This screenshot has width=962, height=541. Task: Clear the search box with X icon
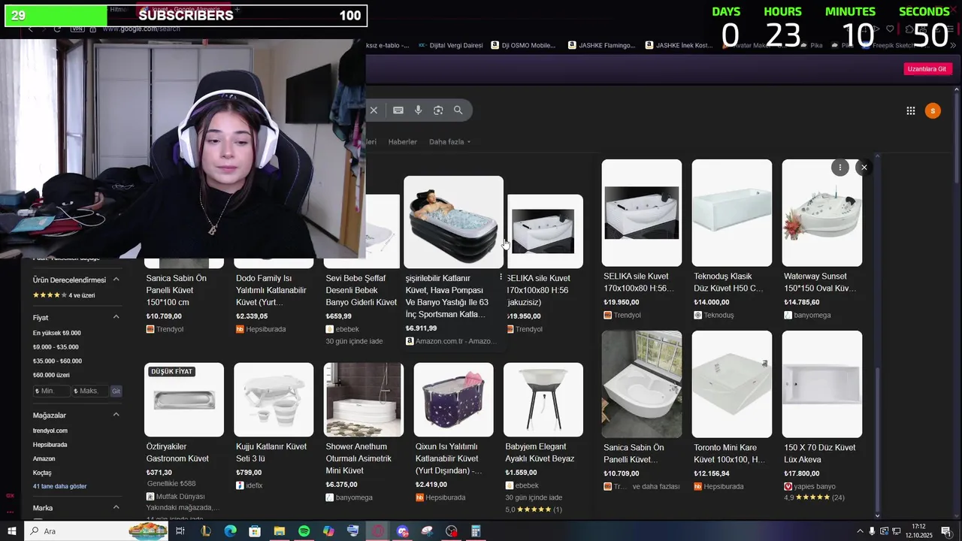click(374, 110)
